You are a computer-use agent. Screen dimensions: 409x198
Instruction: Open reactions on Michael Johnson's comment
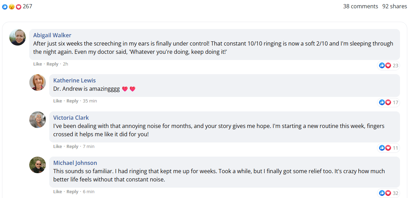point(389,193)
